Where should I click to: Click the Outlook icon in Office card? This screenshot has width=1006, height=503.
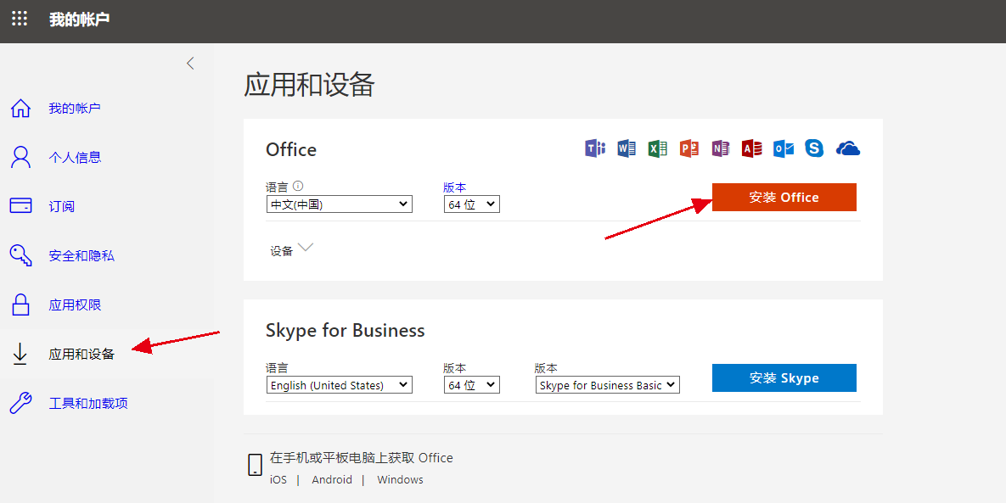coord(784,148)
